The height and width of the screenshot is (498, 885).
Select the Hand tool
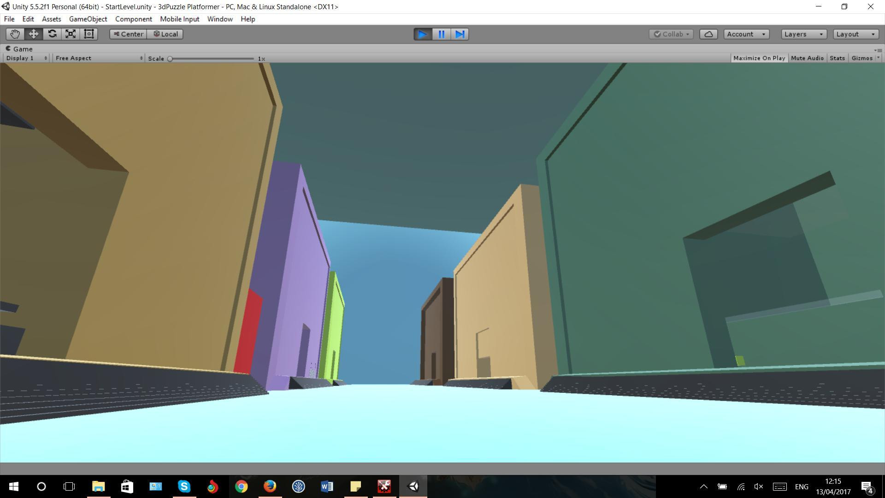[x=15, y=34]
